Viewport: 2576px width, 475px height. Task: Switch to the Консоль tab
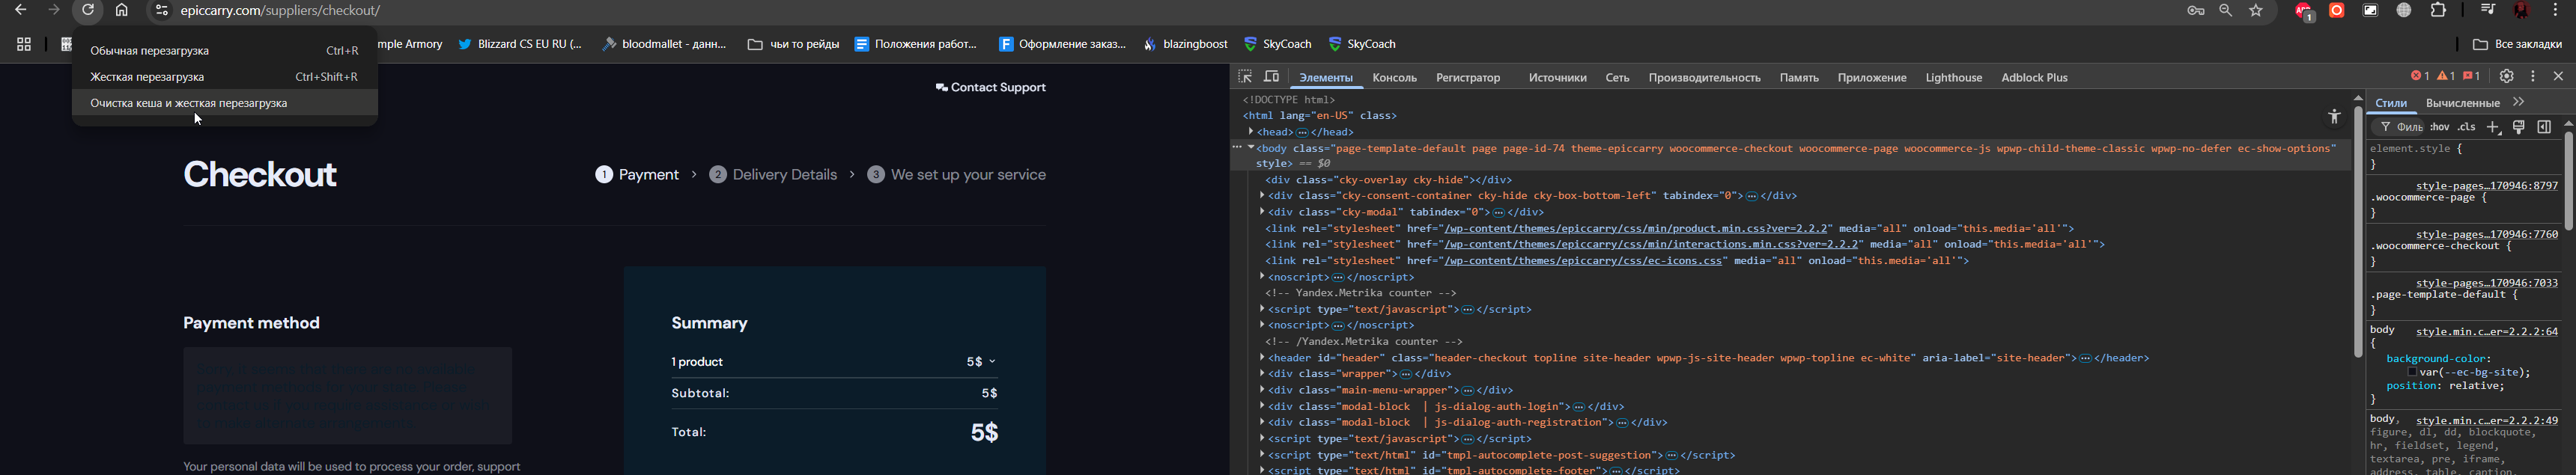1394,78
